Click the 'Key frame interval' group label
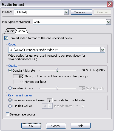This screenshot has width=114, height=131. click(20, 95)
